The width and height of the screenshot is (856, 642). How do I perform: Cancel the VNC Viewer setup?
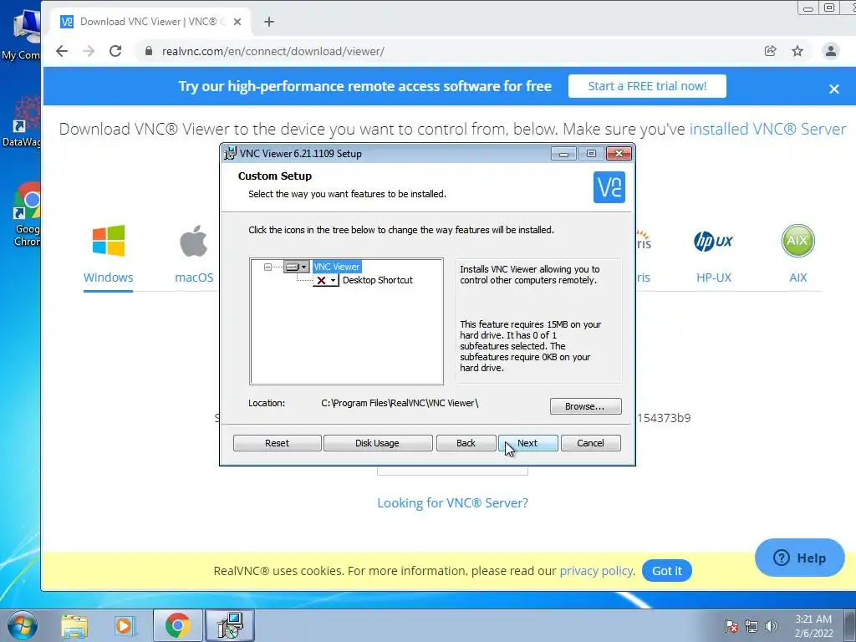click(591, 443)
